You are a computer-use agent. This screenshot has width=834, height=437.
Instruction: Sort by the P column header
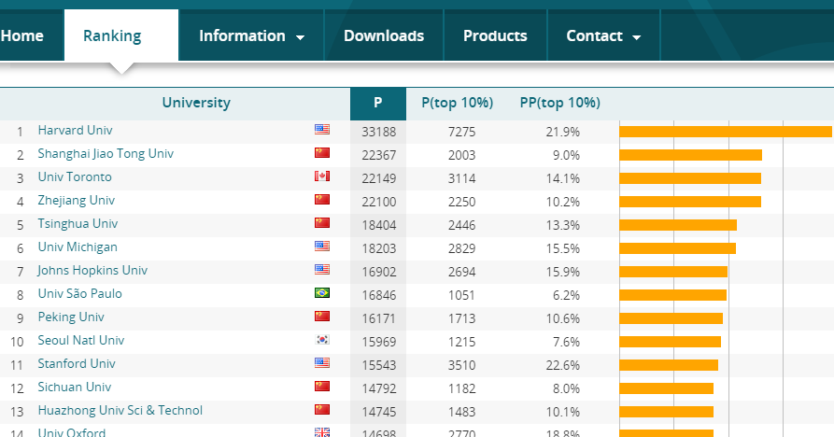377,103
